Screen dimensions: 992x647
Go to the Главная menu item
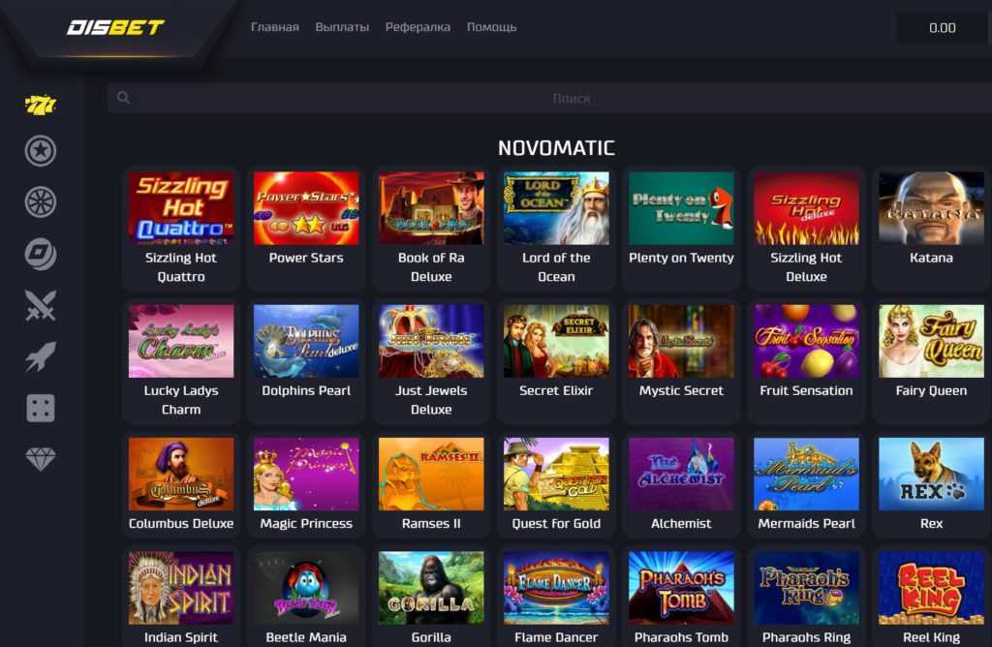point(274,27)
